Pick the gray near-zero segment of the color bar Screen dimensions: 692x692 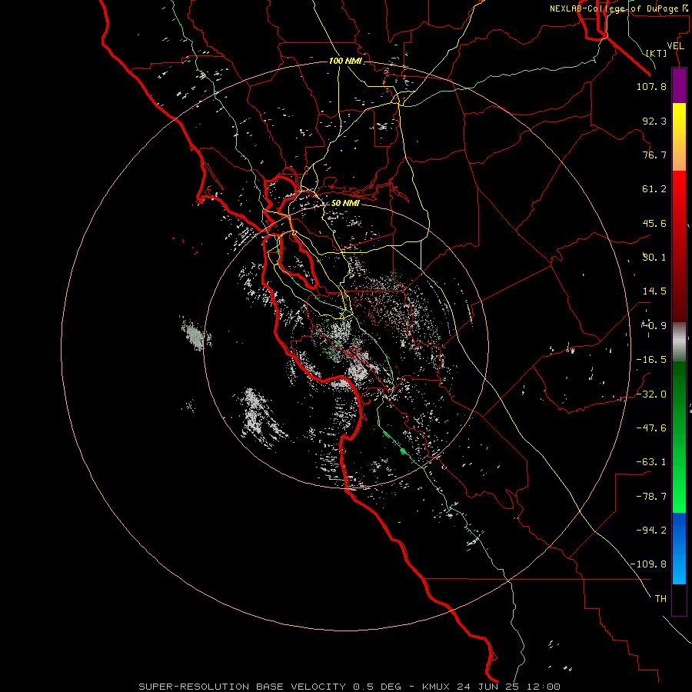pyautogui.click(x=679, y=341)
